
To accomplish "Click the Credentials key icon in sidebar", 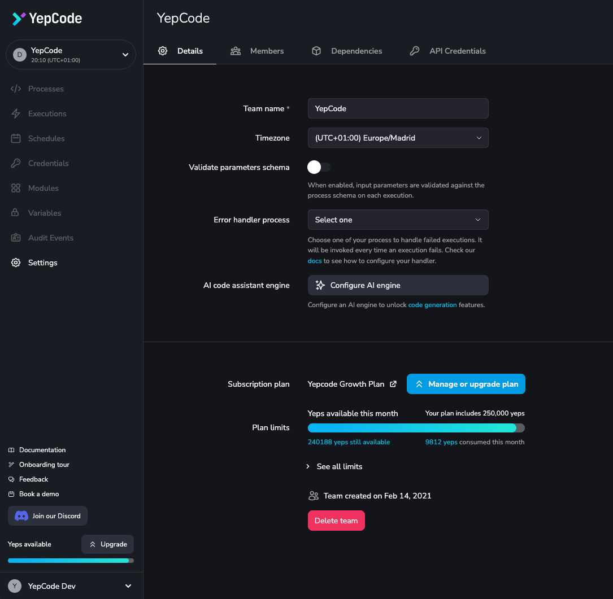I will (16, 163).
